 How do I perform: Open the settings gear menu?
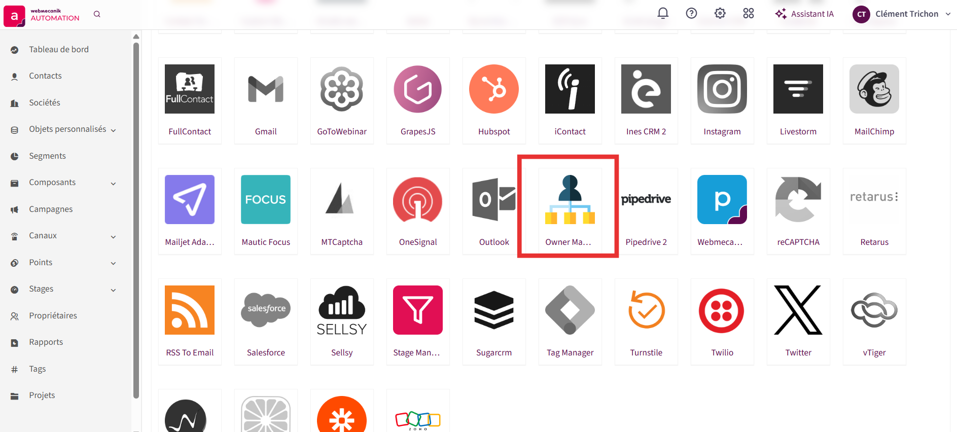pyautogui.click(x=720, y=14)
